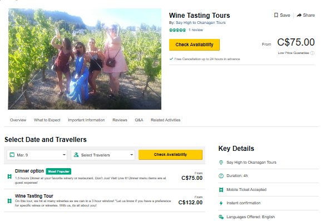Click the Share arrow icon
The image size is (326, 221).
pos(299,15)
